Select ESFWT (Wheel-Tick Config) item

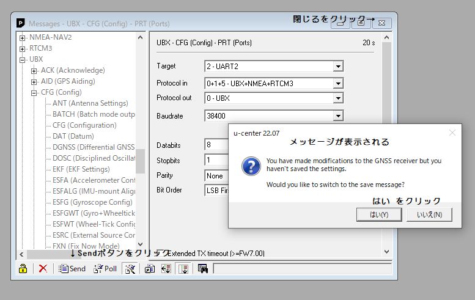coord(94,224)
